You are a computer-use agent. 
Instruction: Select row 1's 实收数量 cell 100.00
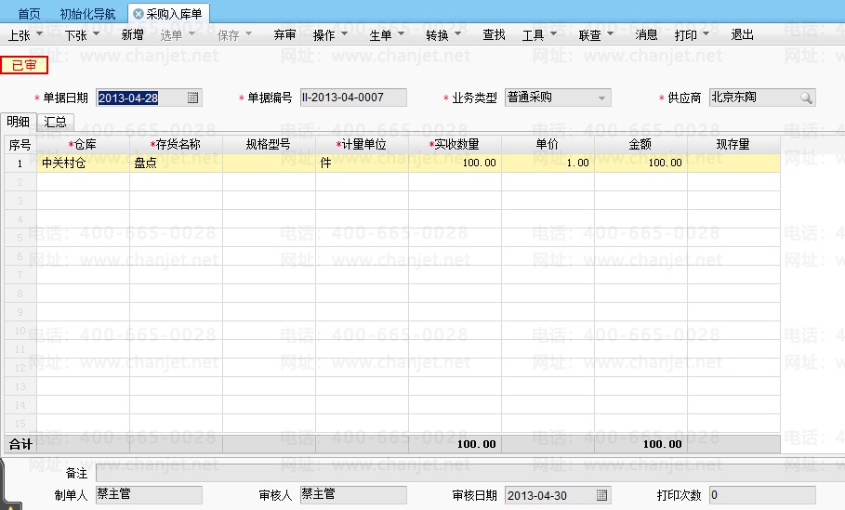point(455,163)
